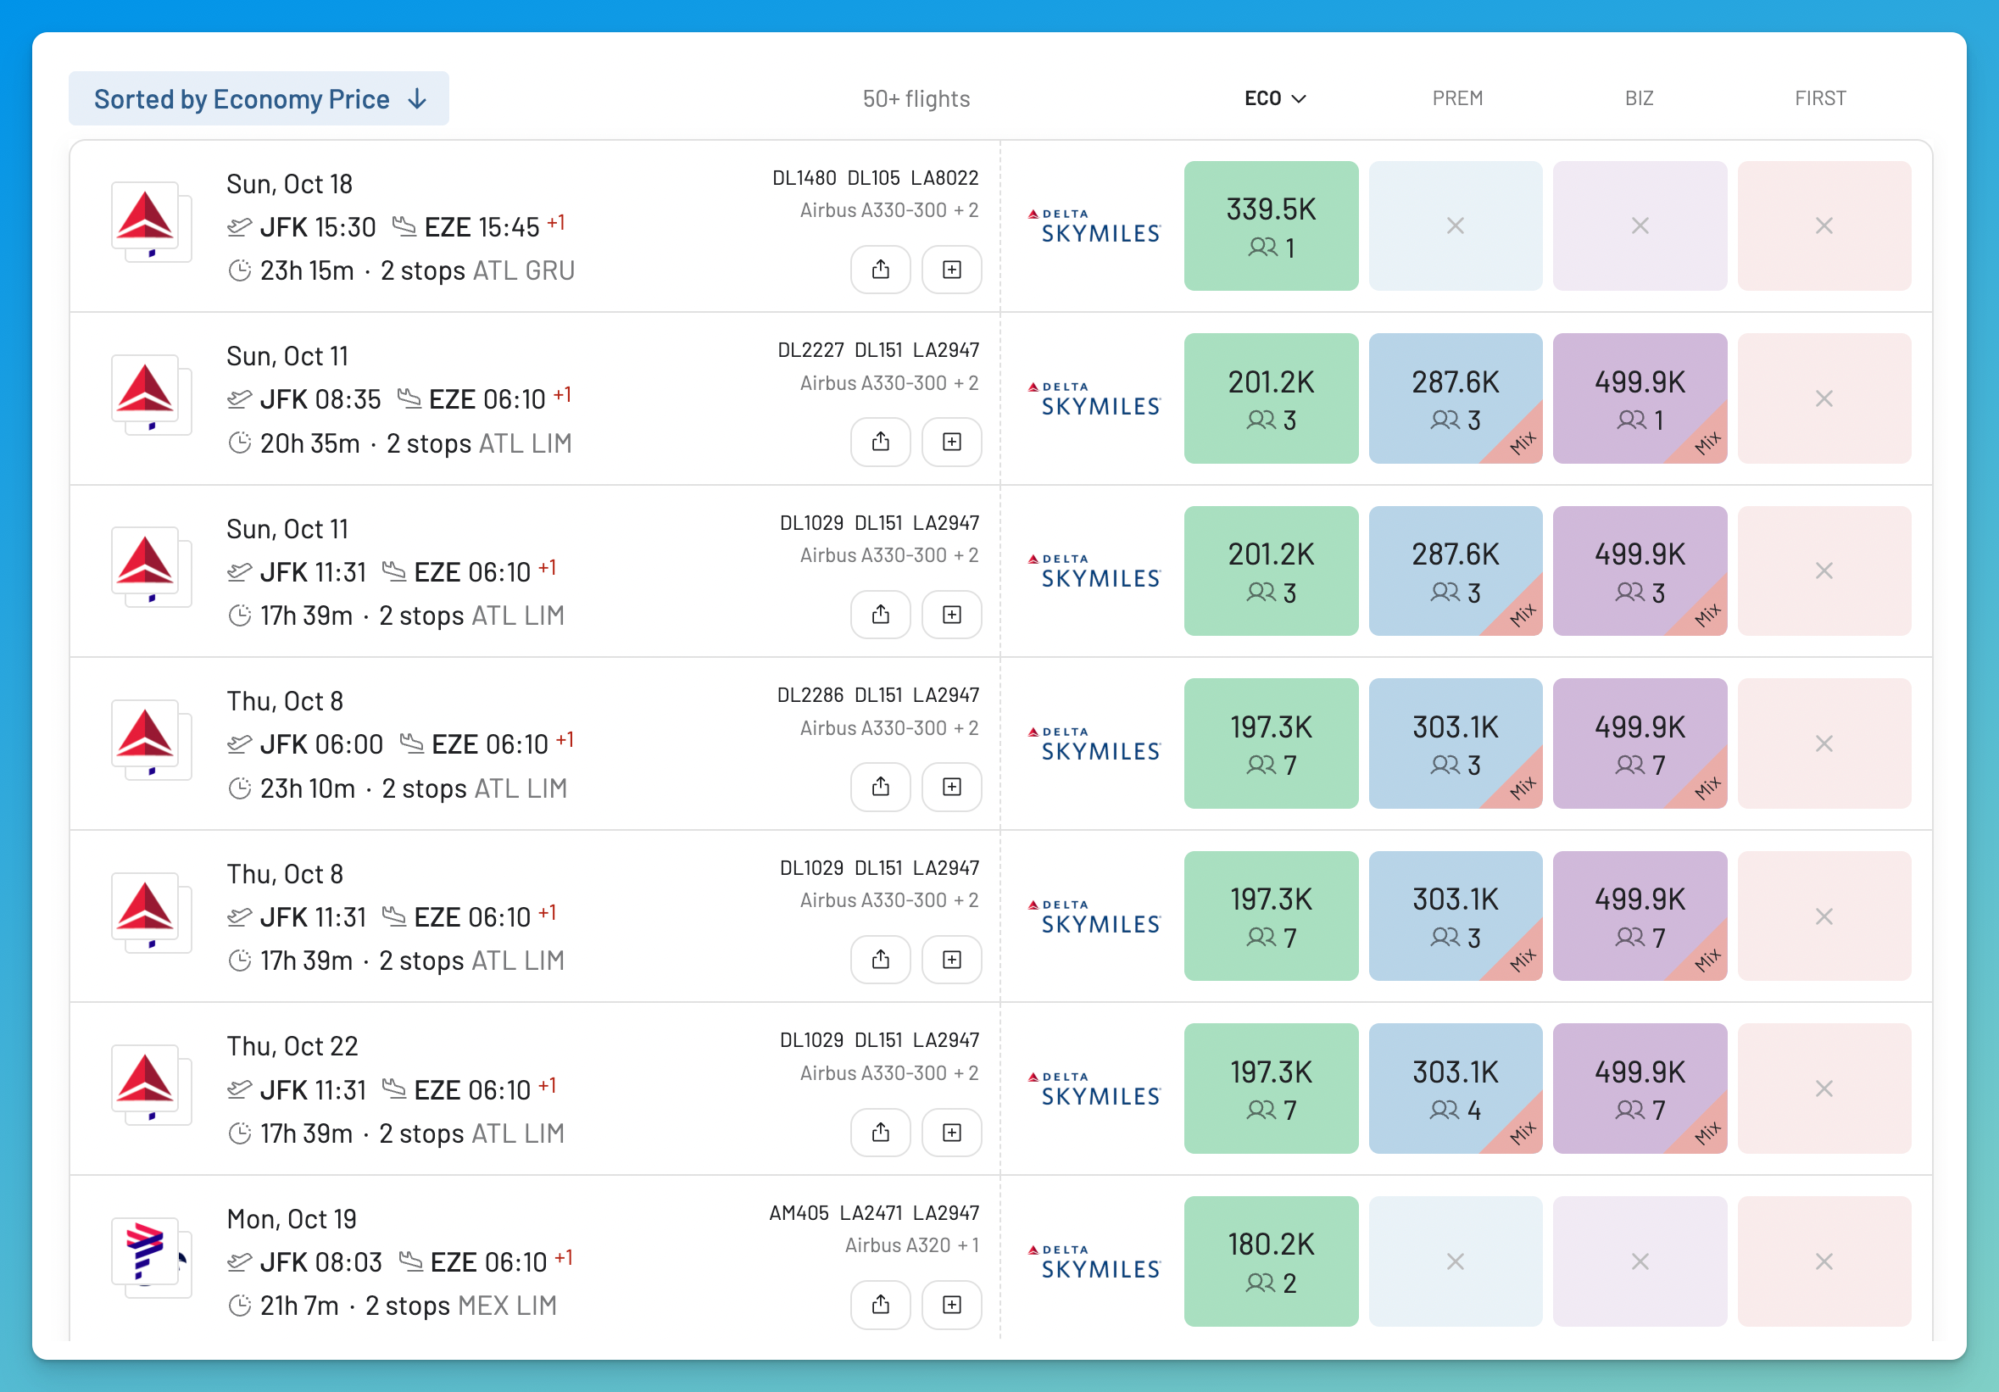Share the Oct 11 JFK 08:35 flight
Viewport: 1999px width, 1392px height.
[x=880, y=443]
